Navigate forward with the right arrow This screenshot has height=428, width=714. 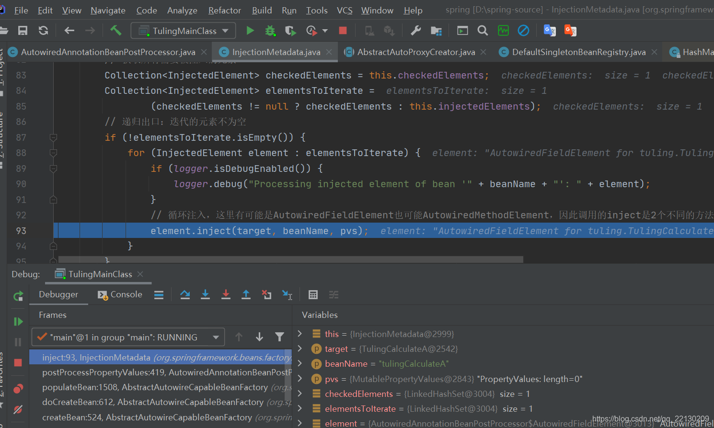click(x=90, y=31)
